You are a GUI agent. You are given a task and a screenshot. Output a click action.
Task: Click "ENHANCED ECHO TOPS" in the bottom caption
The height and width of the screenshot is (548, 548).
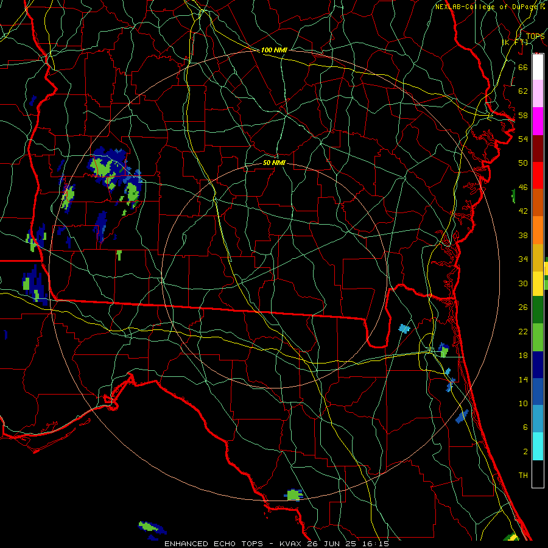(213, 544)
